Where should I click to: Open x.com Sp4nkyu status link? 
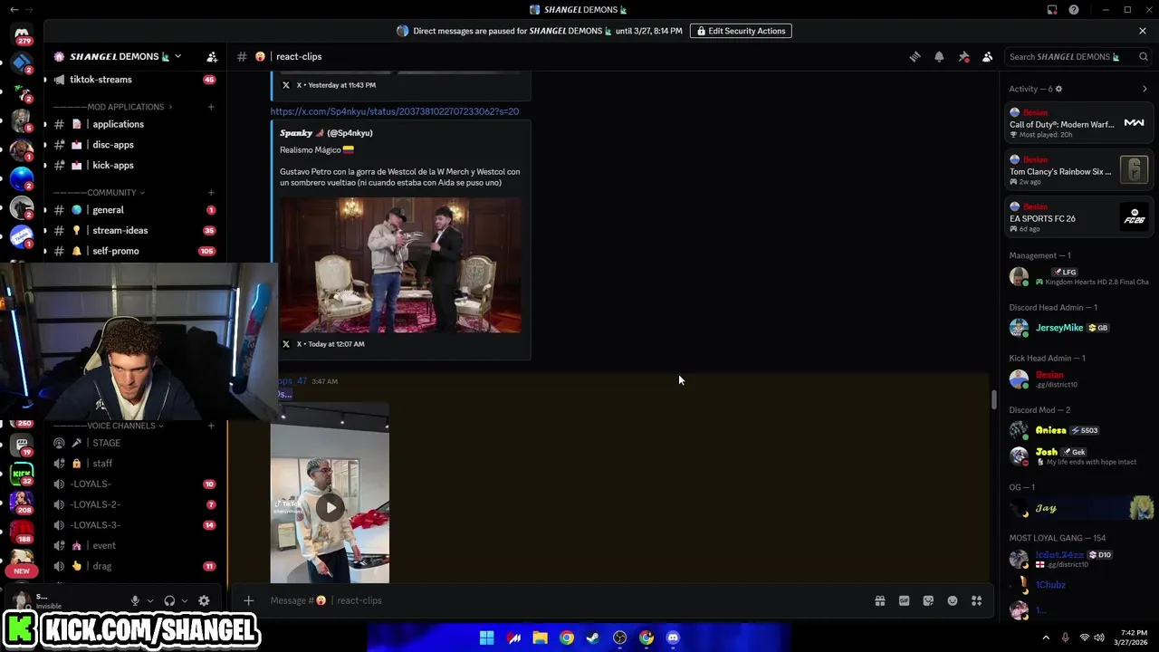click(x=394, y=111)
